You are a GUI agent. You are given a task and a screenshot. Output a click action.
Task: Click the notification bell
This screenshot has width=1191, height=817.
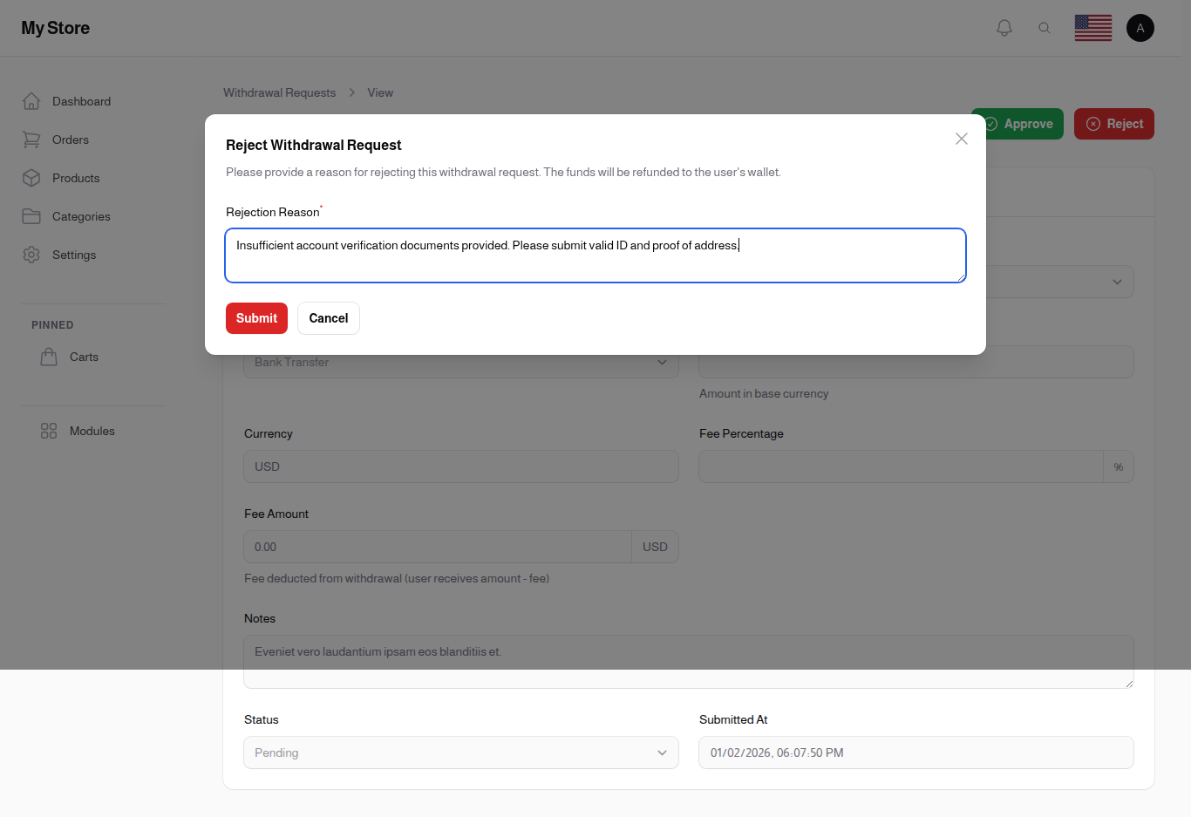click(x=1004, y=27)
